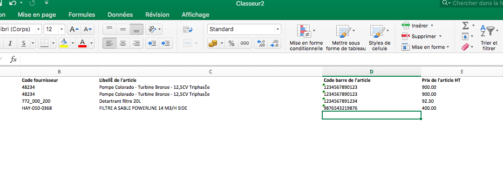Image resolution: width=503 pixels, height=186 pixels.
Task: Click the AutoSum sigma icon
Action: (465, 25)
